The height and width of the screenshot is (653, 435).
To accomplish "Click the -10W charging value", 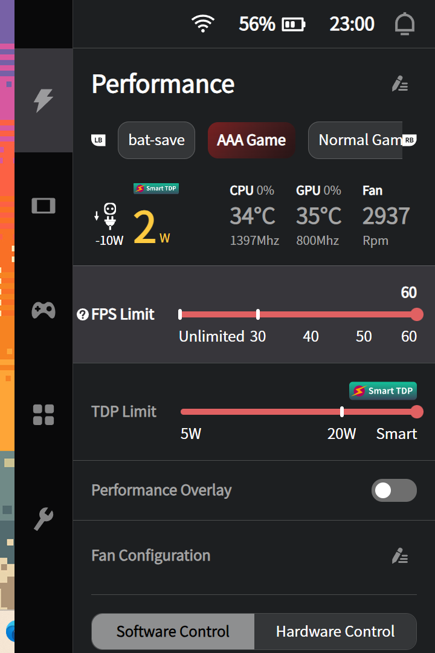I will (x=109, y=241).
